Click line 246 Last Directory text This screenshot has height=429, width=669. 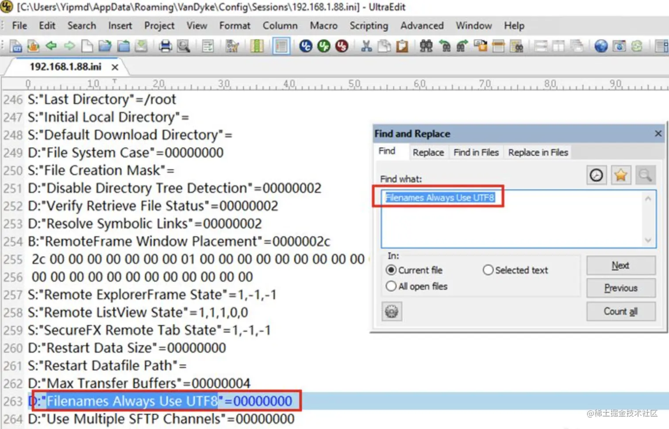[x=102, y=100]
